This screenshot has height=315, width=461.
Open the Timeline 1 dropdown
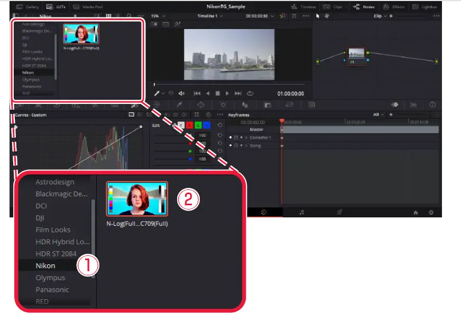(210, 16)
